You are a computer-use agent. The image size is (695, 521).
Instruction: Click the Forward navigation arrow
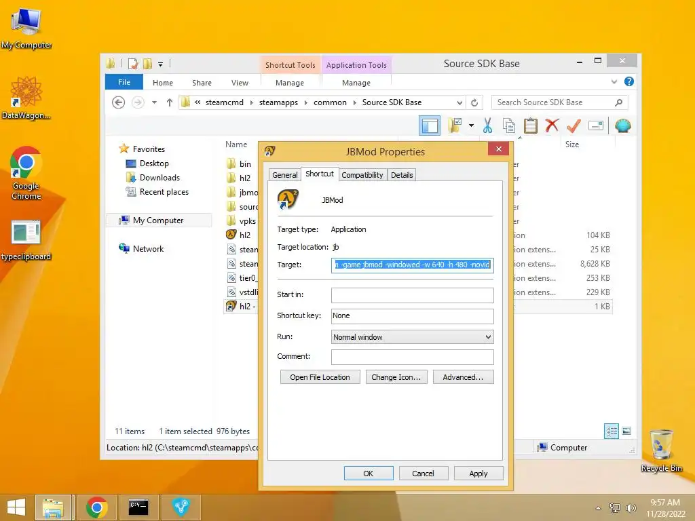coord(138,102)
